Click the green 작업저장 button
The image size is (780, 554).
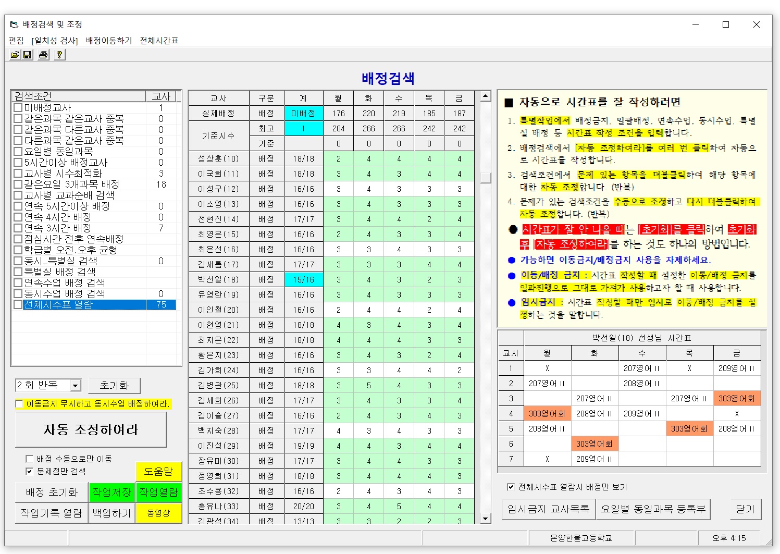(112, 493)
